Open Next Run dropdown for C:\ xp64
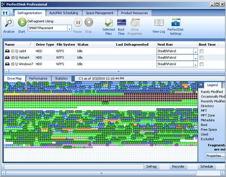The image size is (226, 177). pyautogui.click(x=196, y=51)
